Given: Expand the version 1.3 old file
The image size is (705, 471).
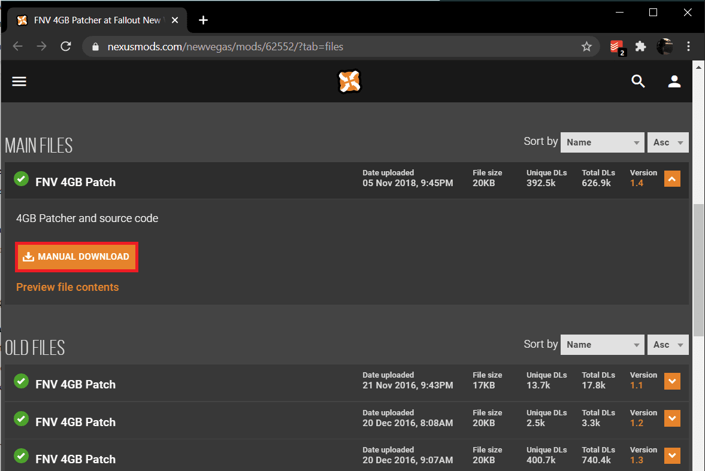Looking at the screenshot, I should click(672, 456).
